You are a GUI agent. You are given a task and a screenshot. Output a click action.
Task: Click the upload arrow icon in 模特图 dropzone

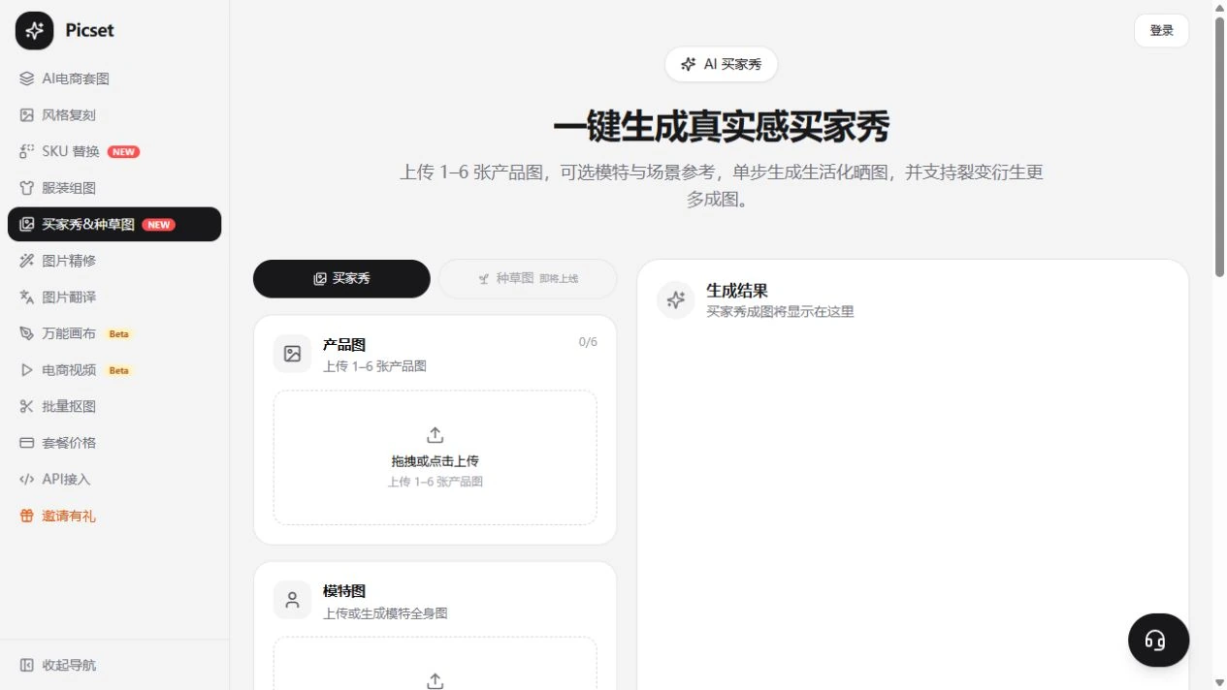(436, 681)
